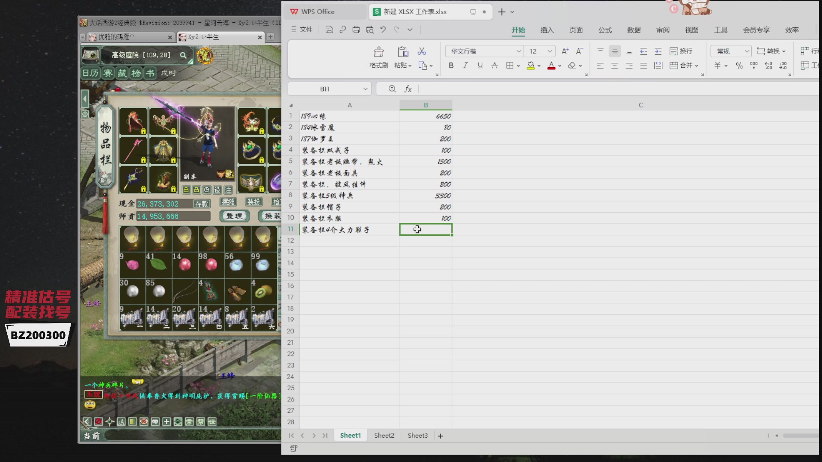
Task: Open the 插入 ribbon tab
Action: pos(547,30)
